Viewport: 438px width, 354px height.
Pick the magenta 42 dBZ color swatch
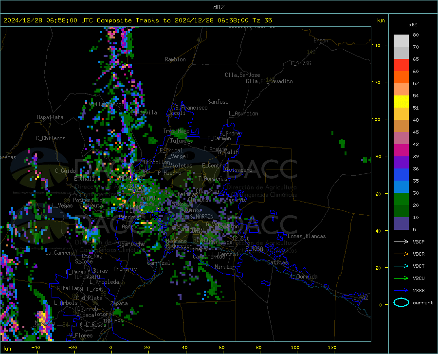click(x=401, y=150)
